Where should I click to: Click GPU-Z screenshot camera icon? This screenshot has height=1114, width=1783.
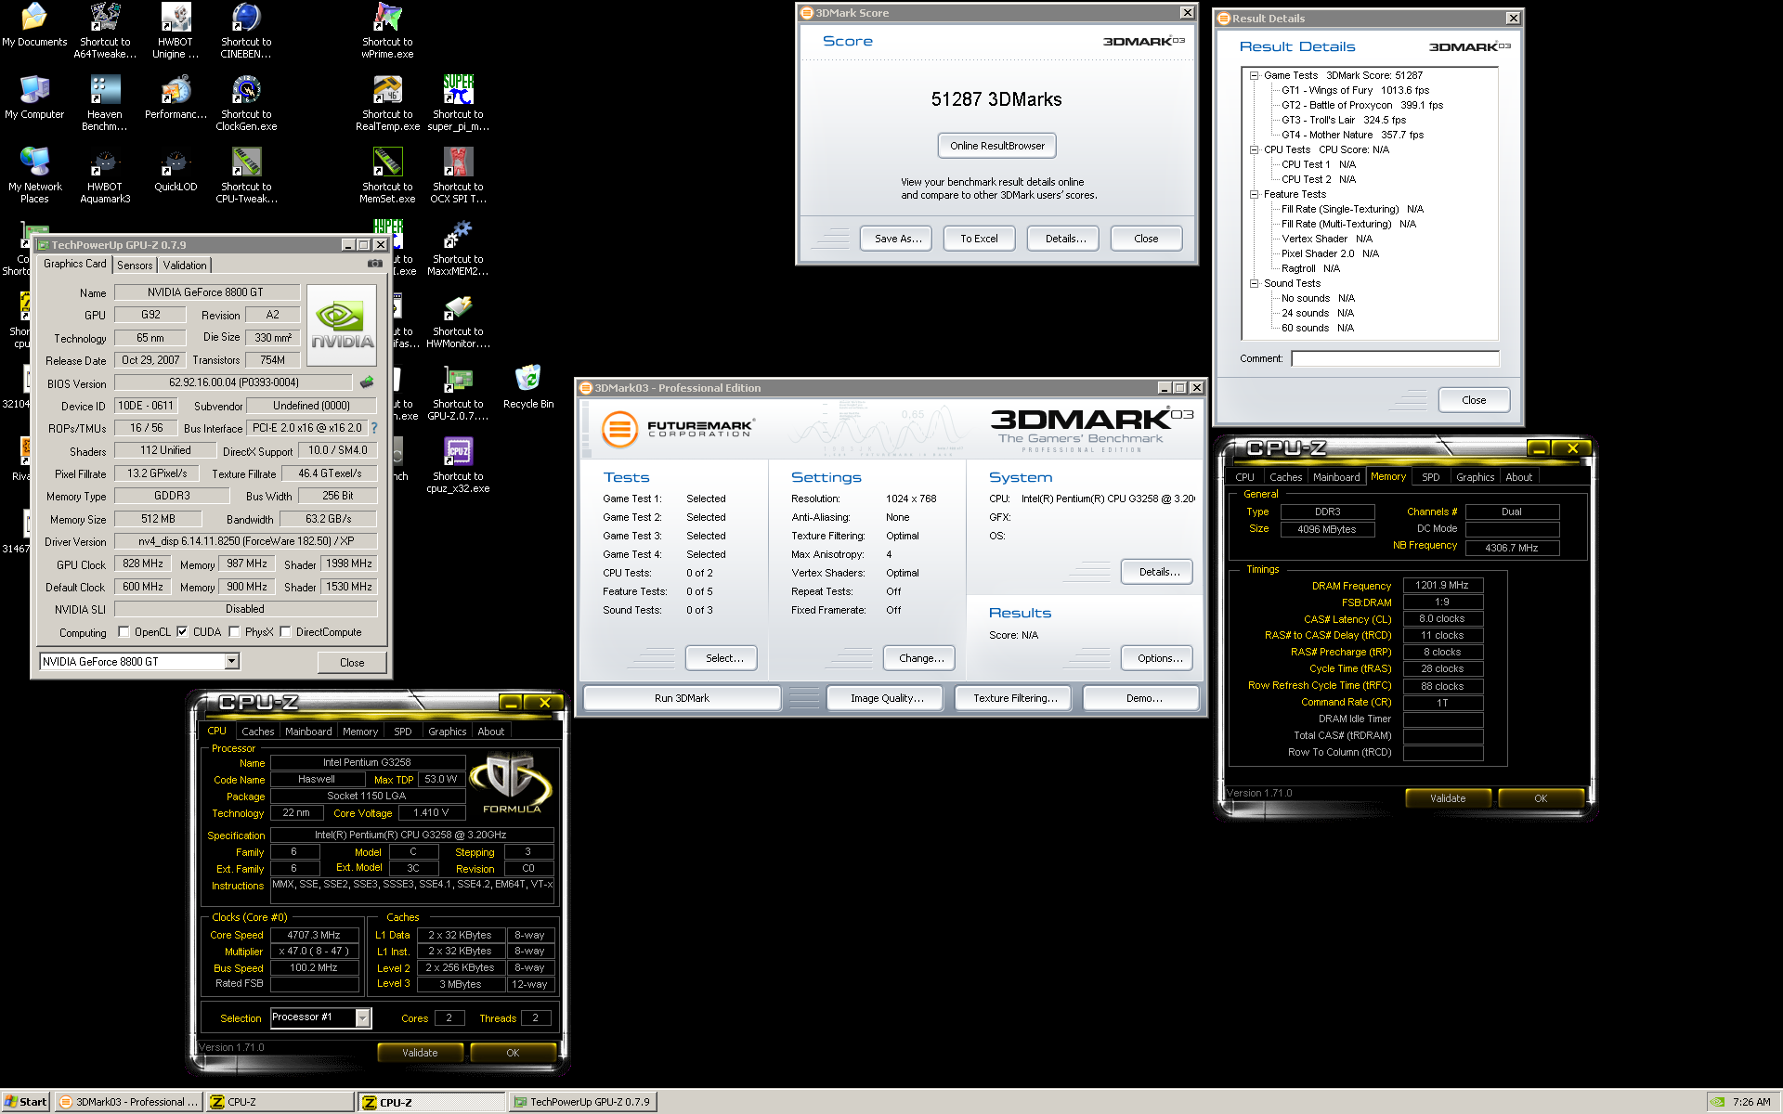pos(374,264)
